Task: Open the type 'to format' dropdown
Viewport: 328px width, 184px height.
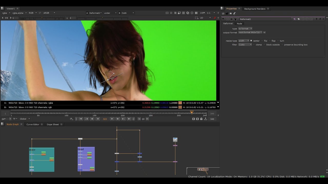Action: 245,29
